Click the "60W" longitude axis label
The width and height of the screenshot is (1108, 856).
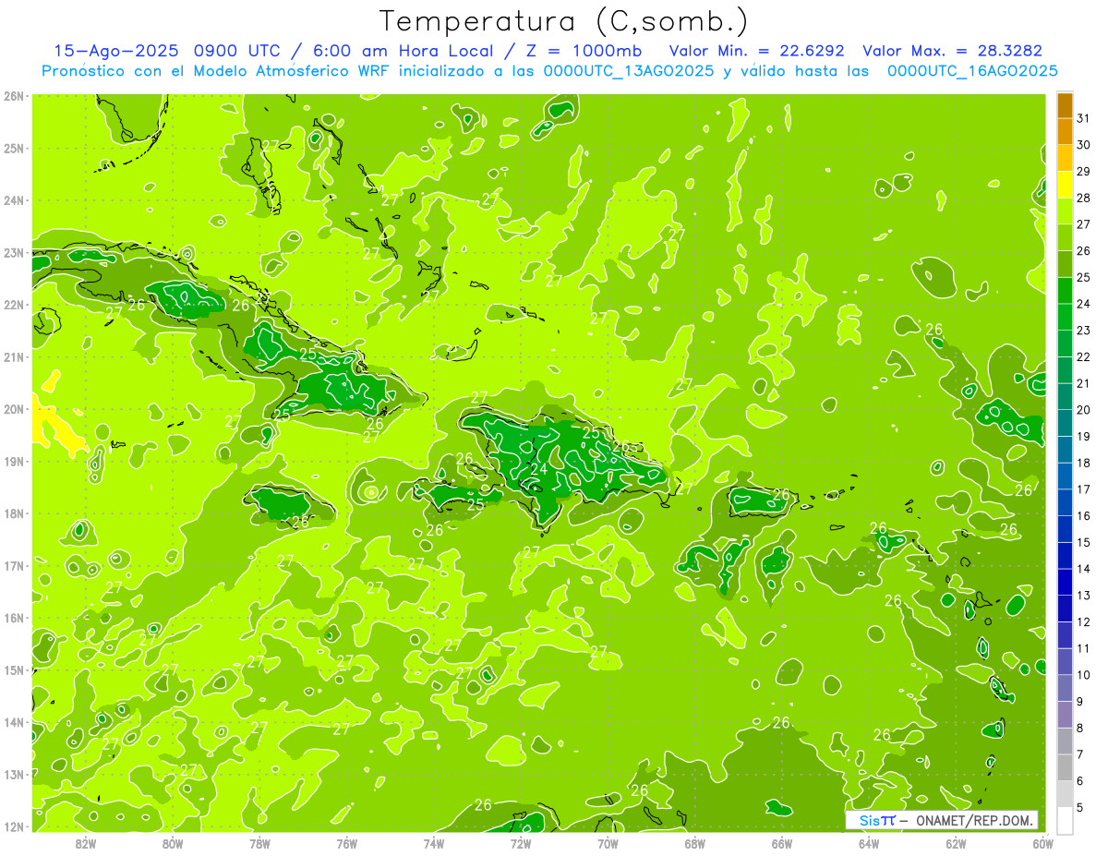pyautogui.click(x=1042, y=842)
